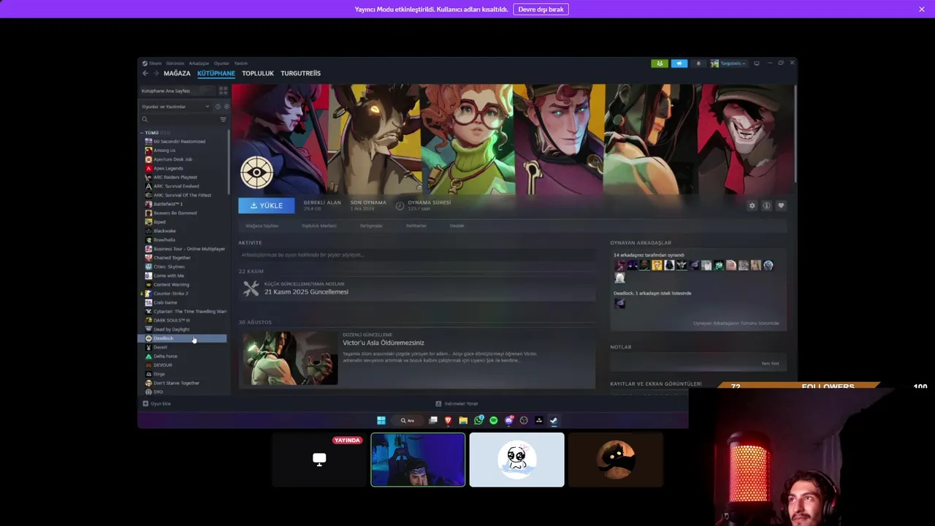Open the wrench update notes icon

pos(251,289)
